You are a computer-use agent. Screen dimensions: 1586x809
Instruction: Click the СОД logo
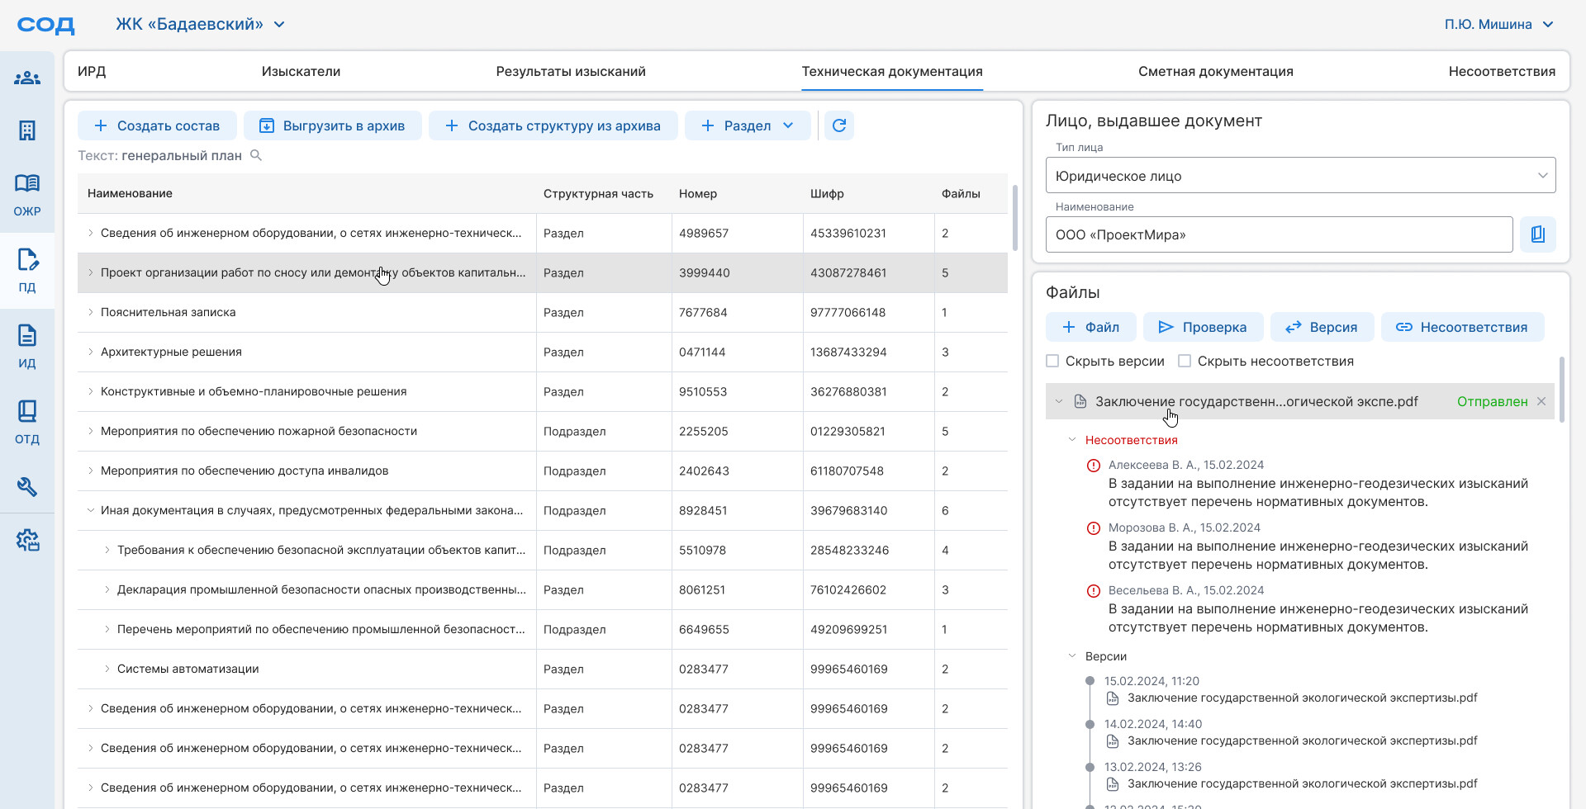pyautogui.click(x=46, y=25)
